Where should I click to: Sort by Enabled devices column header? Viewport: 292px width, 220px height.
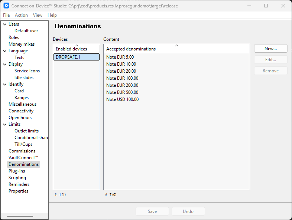(76, 49)
